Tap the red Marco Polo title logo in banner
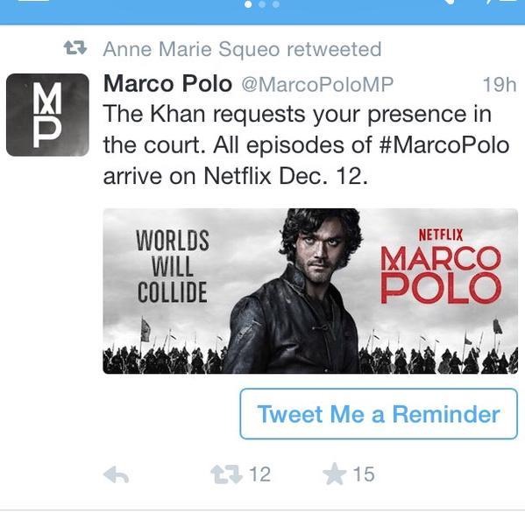Screen dimensions: 525x527 [441, 275]
